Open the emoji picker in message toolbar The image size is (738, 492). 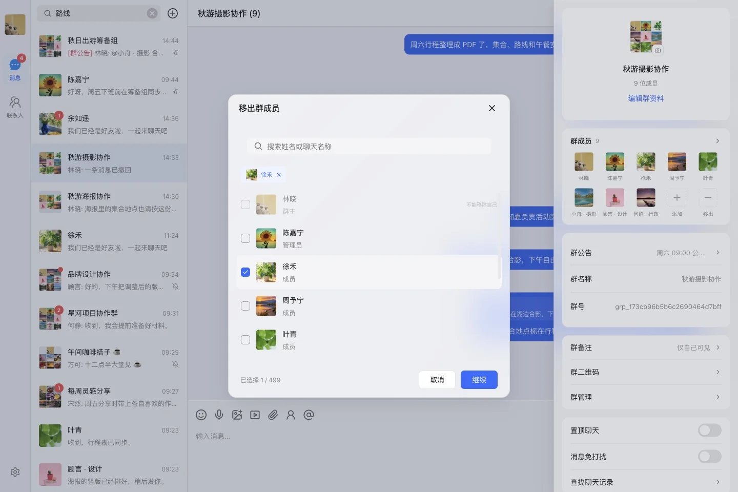201,415
